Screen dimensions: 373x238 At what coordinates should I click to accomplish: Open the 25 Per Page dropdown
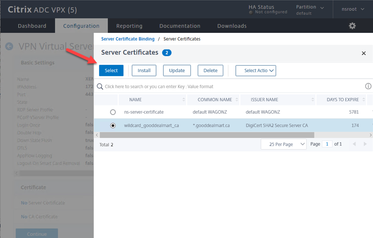(x=283, y=144)
